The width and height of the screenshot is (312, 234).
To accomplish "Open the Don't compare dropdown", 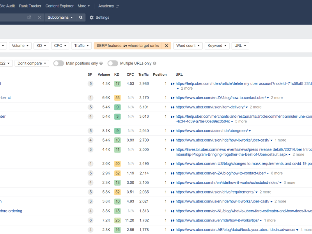I will coord(32,63).
